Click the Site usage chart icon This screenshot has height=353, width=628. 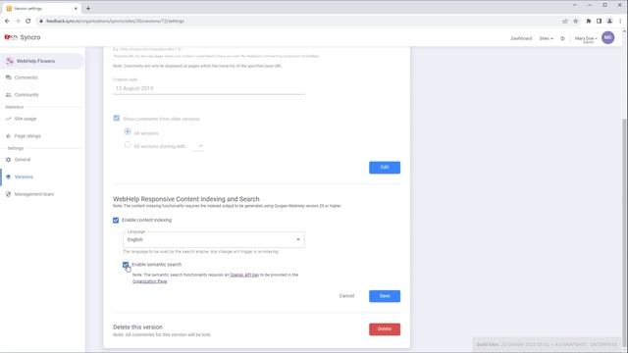[x=9, y=119]
